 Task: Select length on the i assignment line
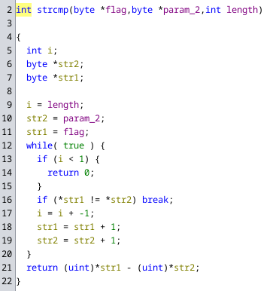point(63,105)
